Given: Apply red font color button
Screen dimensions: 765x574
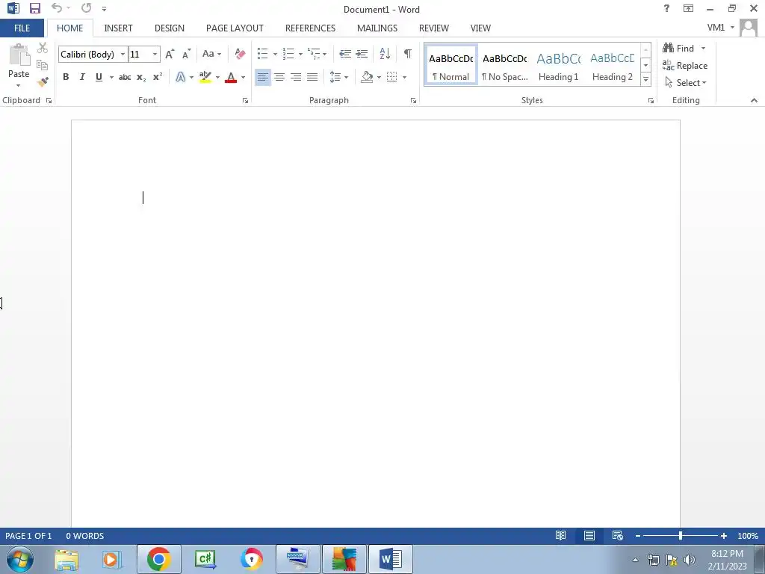Looking at the screenshot, I should pyautogui.click(x=231, y=77).
